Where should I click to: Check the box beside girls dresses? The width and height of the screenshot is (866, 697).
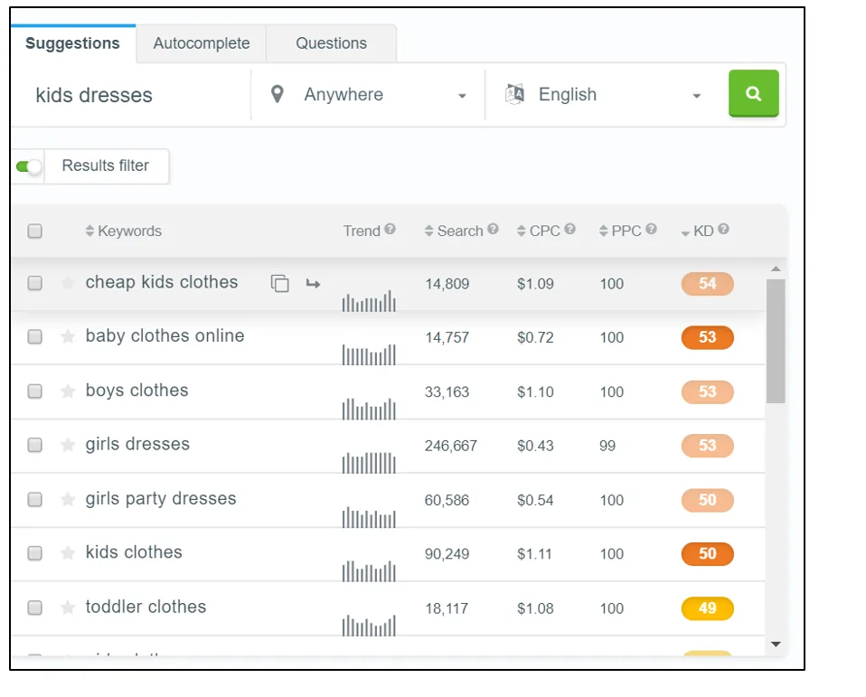click(34, 445)
